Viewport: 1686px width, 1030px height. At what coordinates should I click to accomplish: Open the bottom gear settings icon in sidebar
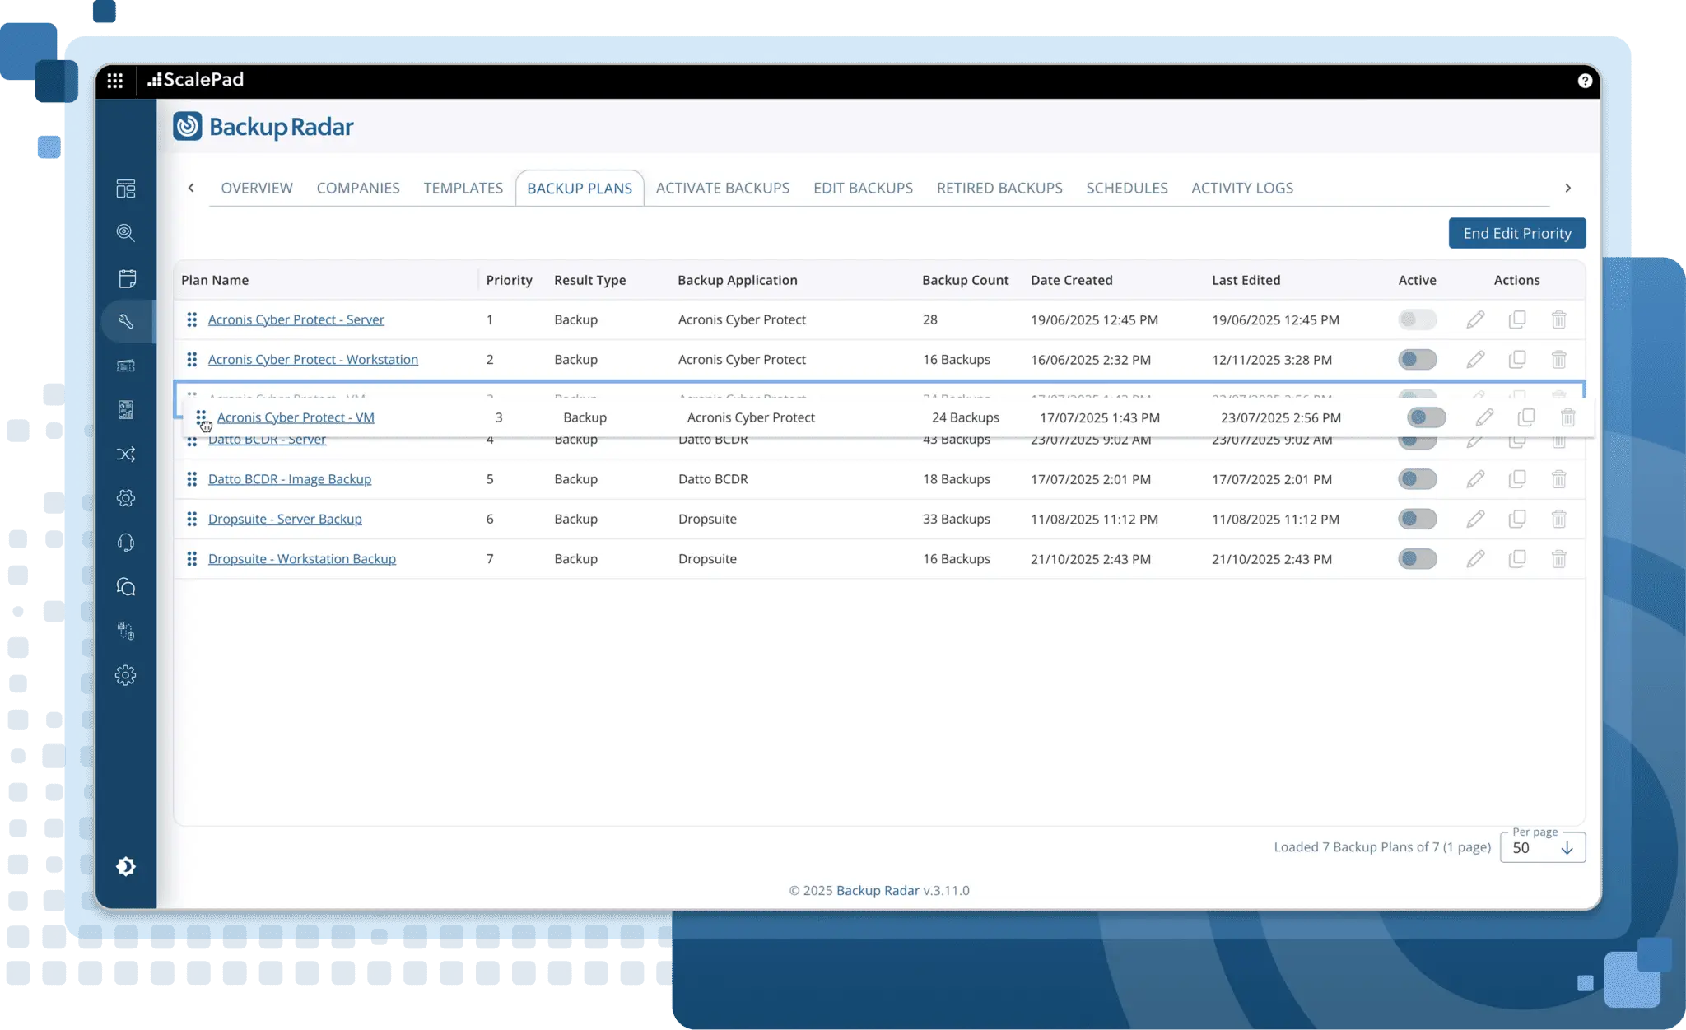(126, 675)
